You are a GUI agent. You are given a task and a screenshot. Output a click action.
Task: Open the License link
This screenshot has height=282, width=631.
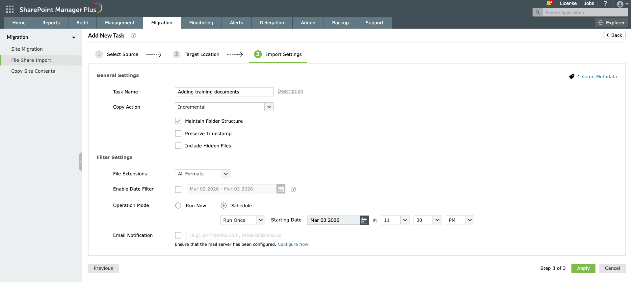point(568,3)
